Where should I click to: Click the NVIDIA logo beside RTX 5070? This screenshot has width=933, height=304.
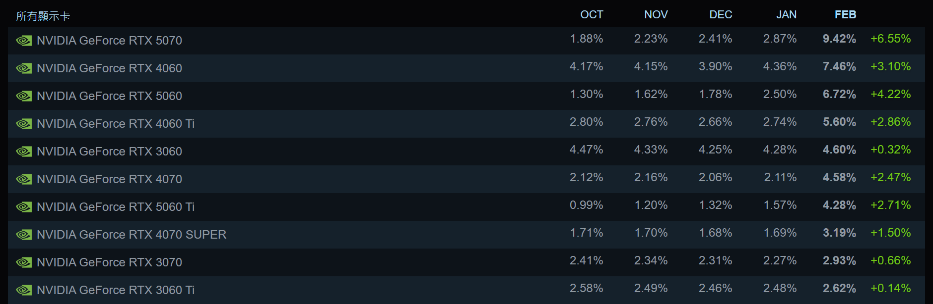point(24,41)
